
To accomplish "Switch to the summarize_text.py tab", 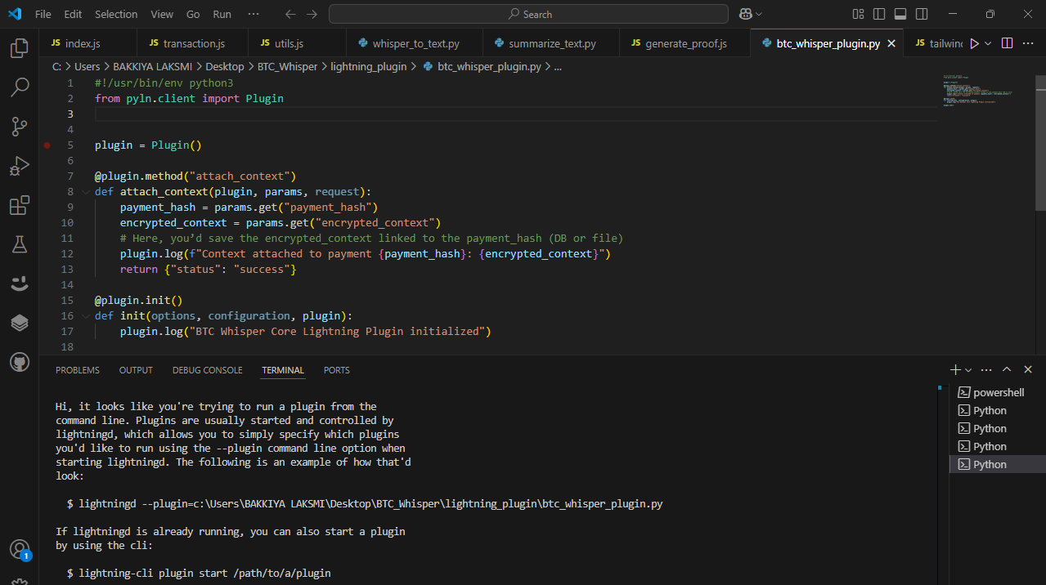I will click(x=551, y=43).
